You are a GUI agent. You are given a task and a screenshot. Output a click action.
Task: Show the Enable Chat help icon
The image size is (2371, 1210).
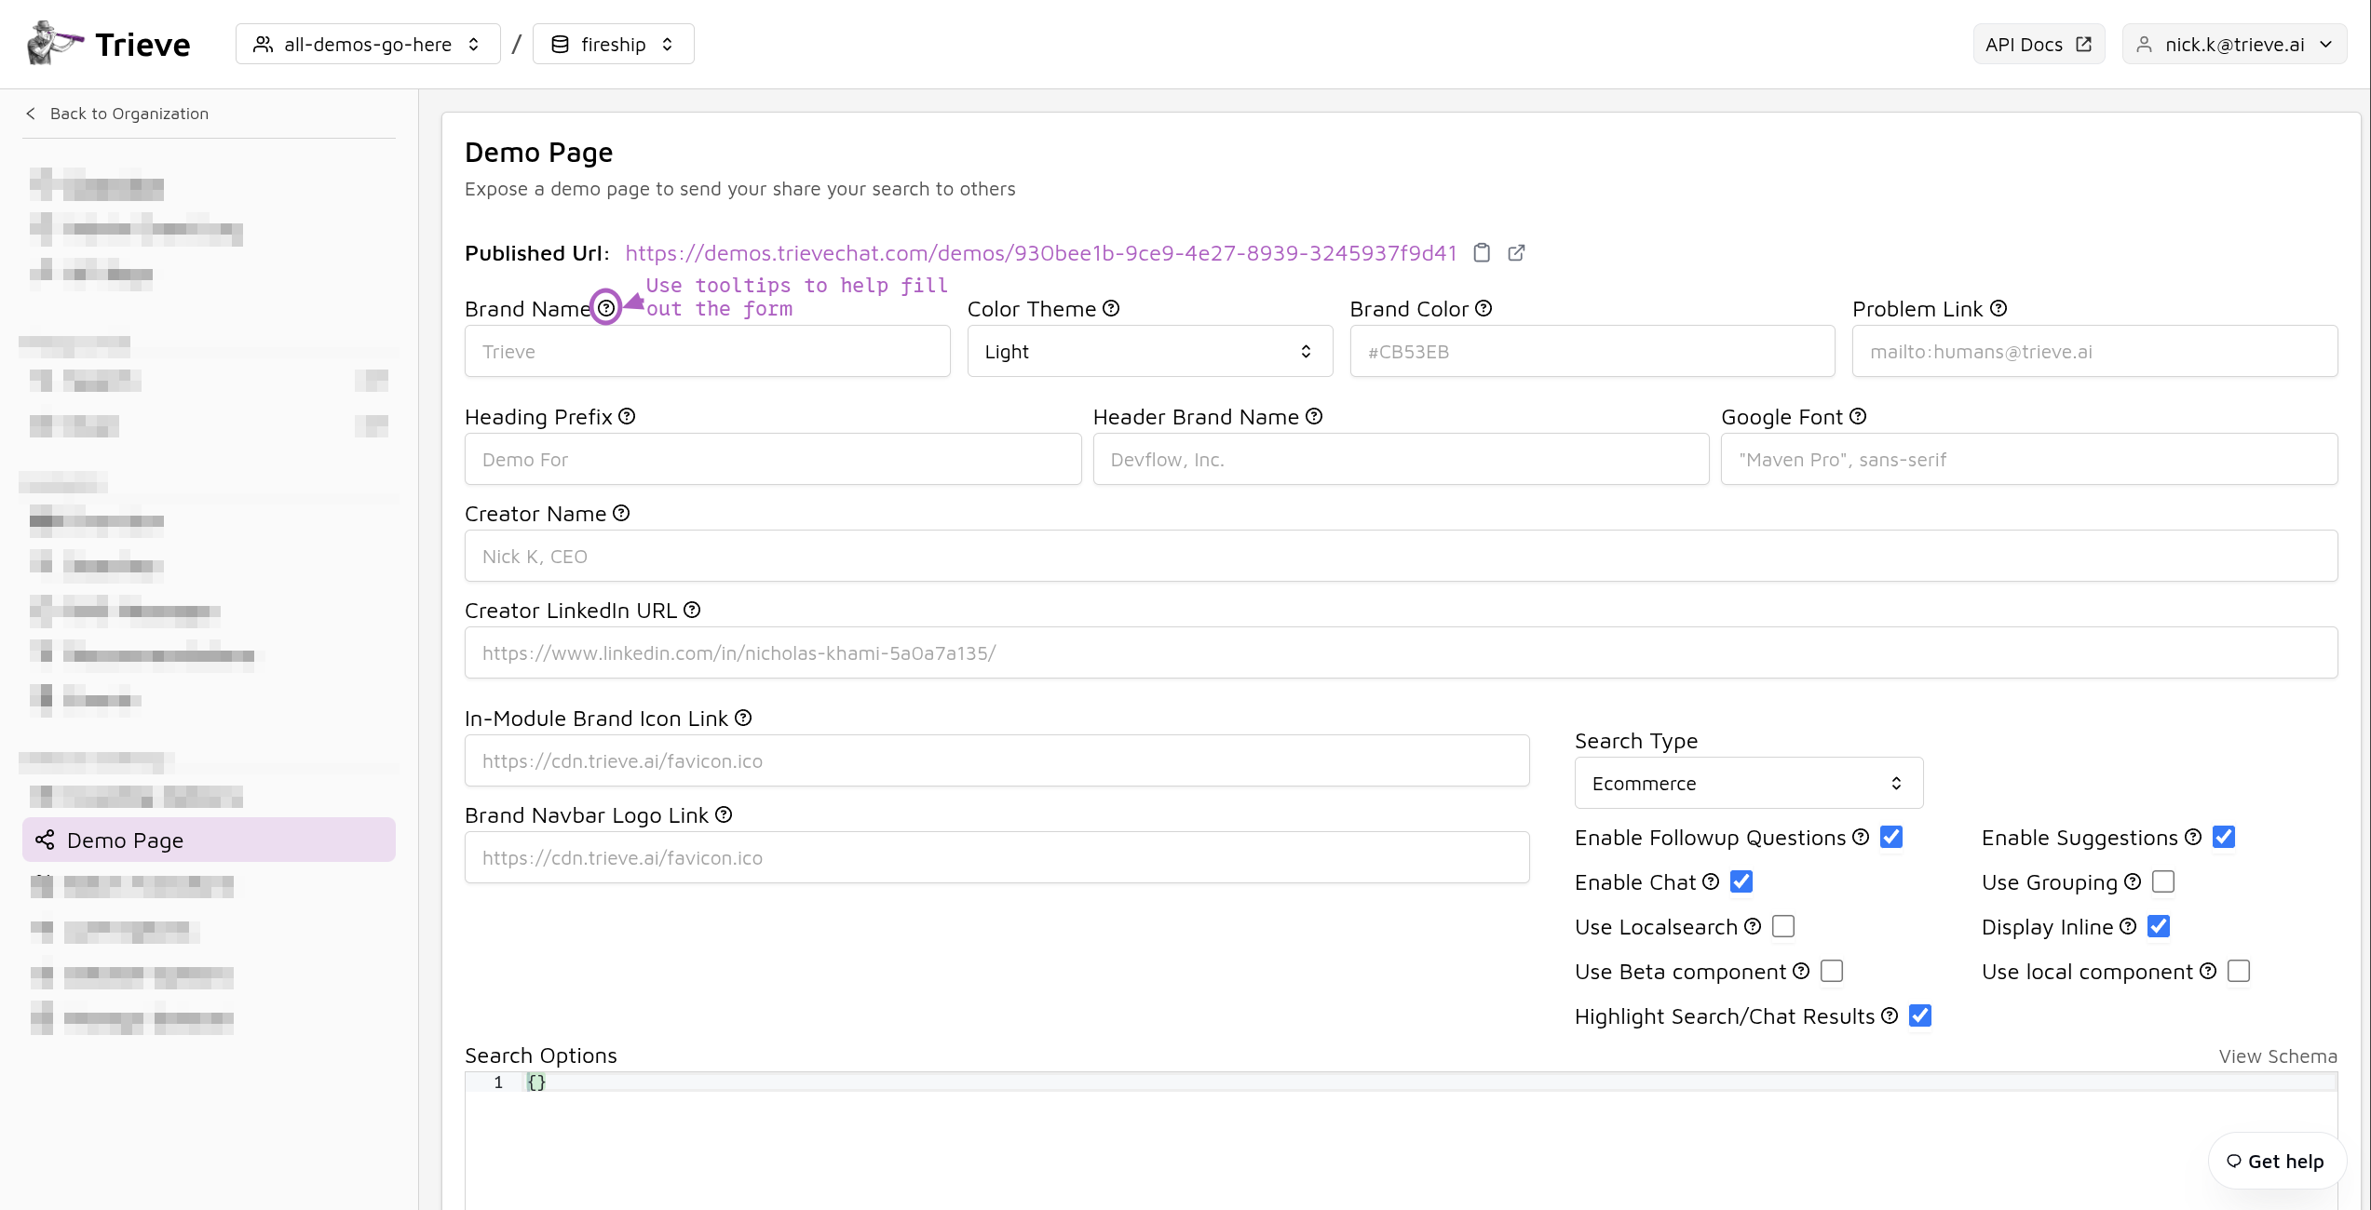click(x=1711, y=881)
